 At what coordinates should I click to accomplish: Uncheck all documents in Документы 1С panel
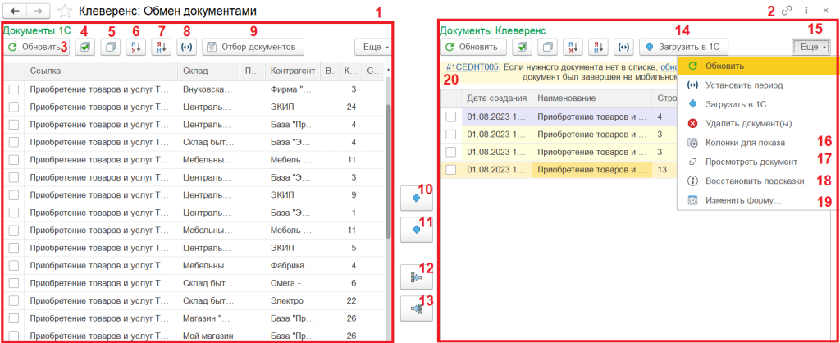[111, 47]
